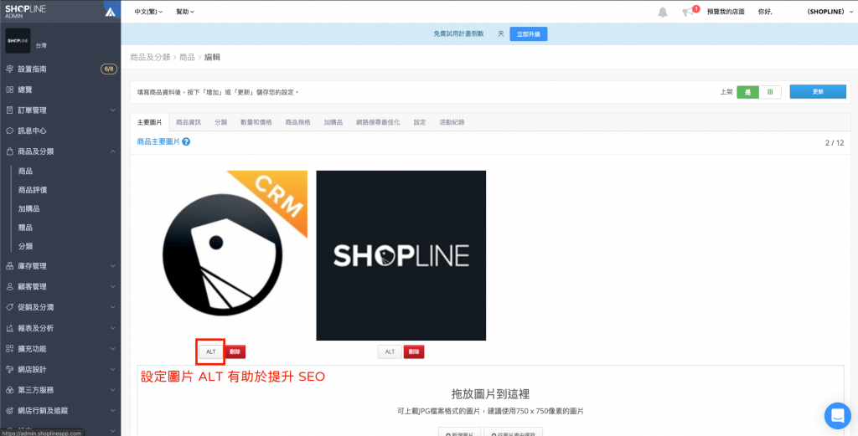Open 商品 in the sidebar submenu

click(x=25, y=171)
